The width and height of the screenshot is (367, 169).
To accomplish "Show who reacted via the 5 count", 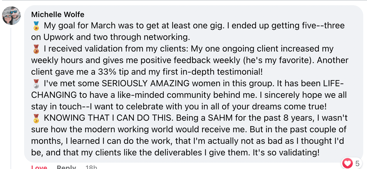I will [357, 164].
